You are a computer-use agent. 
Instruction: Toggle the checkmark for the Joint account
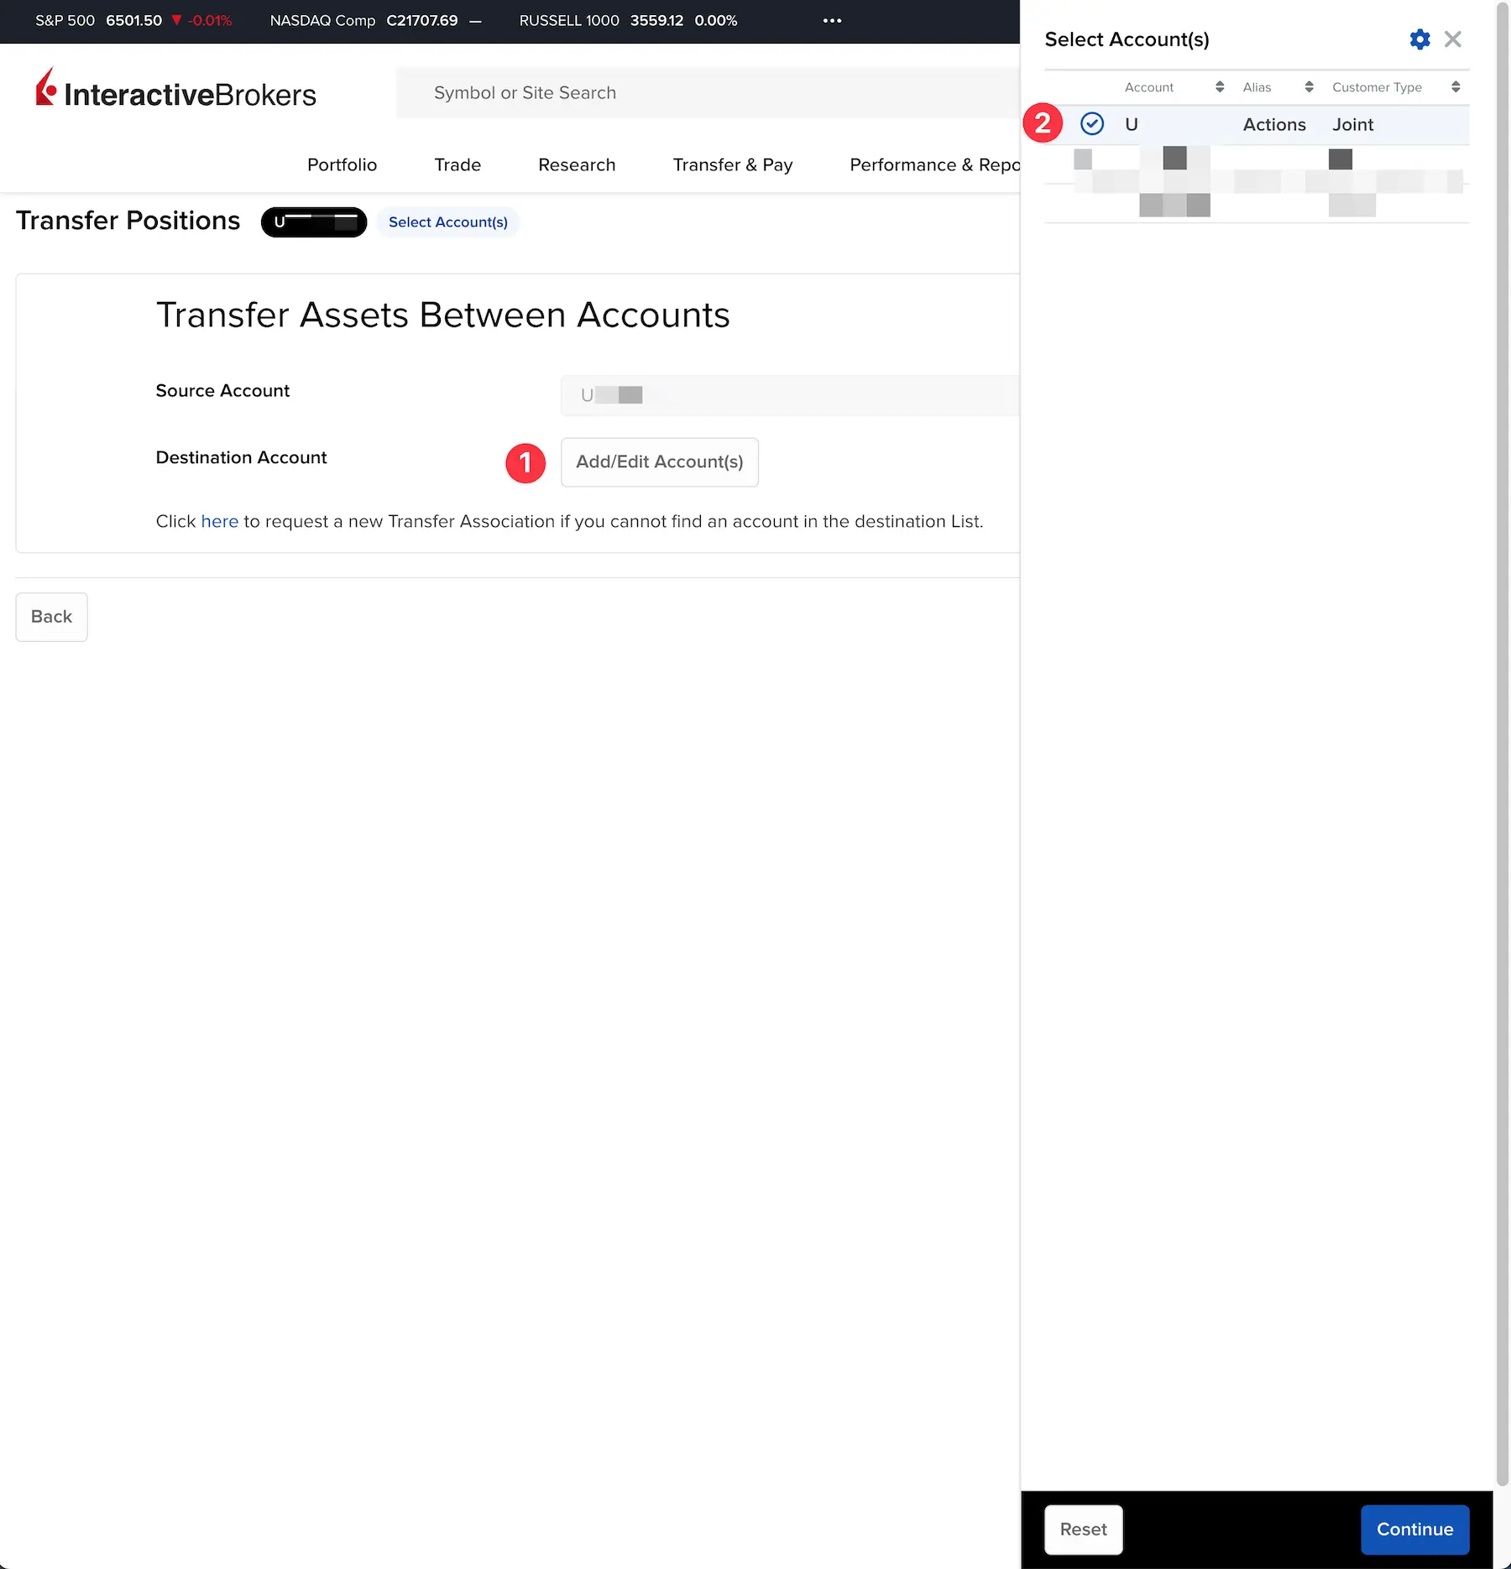coord(1092,124)
